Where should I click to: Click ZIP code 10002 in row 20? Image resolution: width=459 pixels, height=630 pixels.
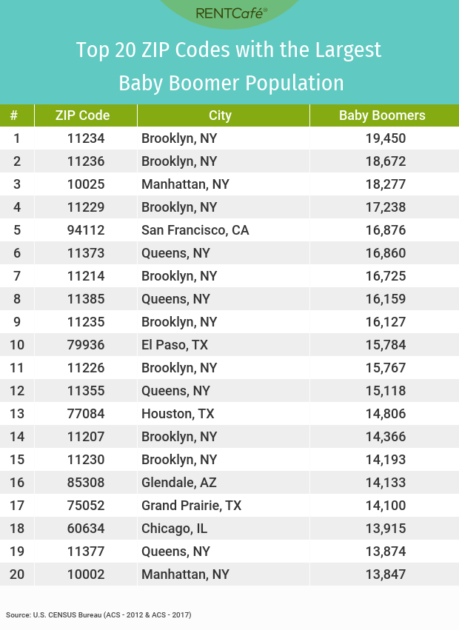coord(86,574)
